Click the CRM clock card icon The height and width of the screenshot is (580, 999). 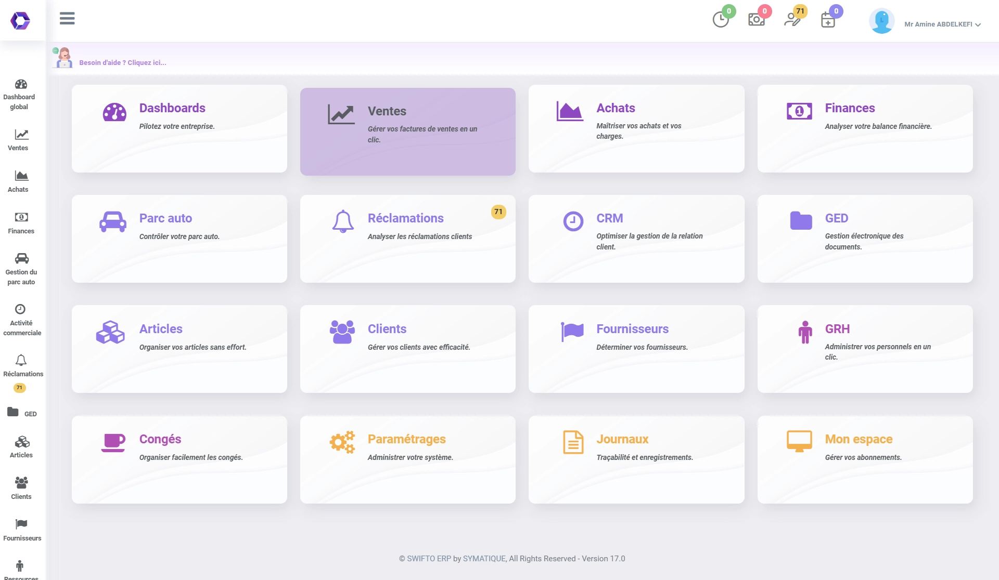(573, 221)
